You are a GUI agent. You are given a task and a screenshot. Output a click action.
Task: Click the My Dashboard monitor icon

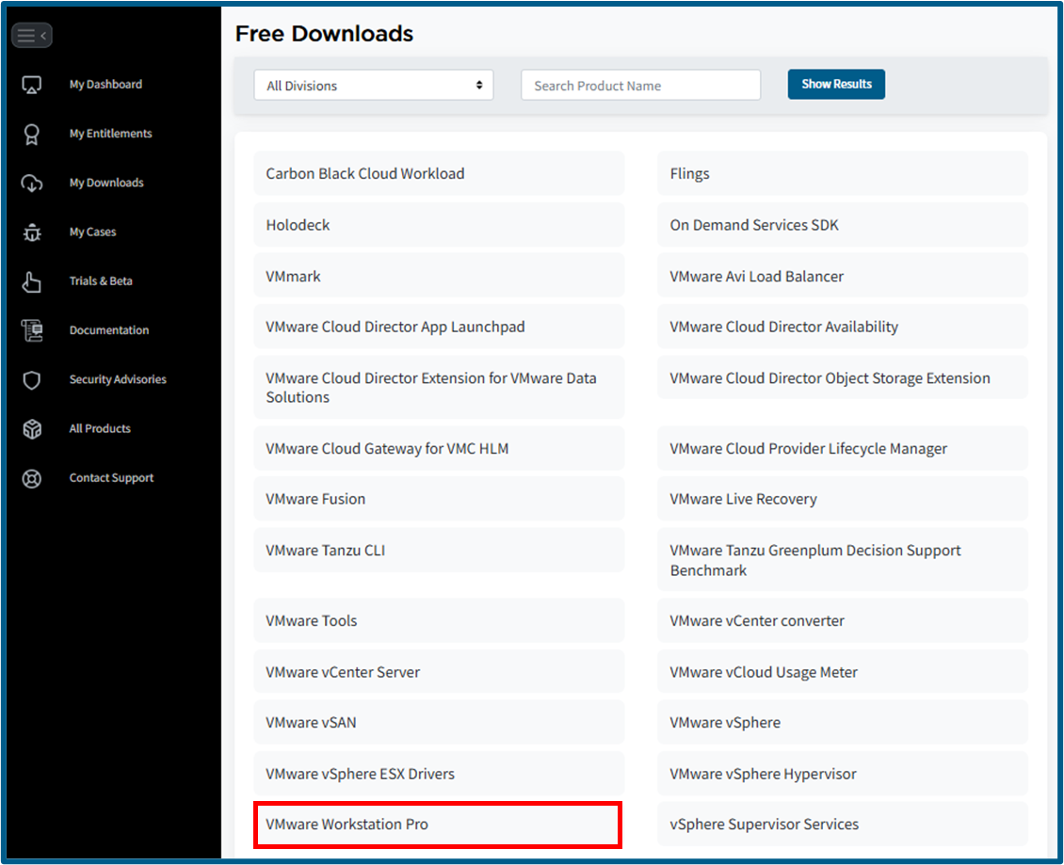tap(32, 85)
